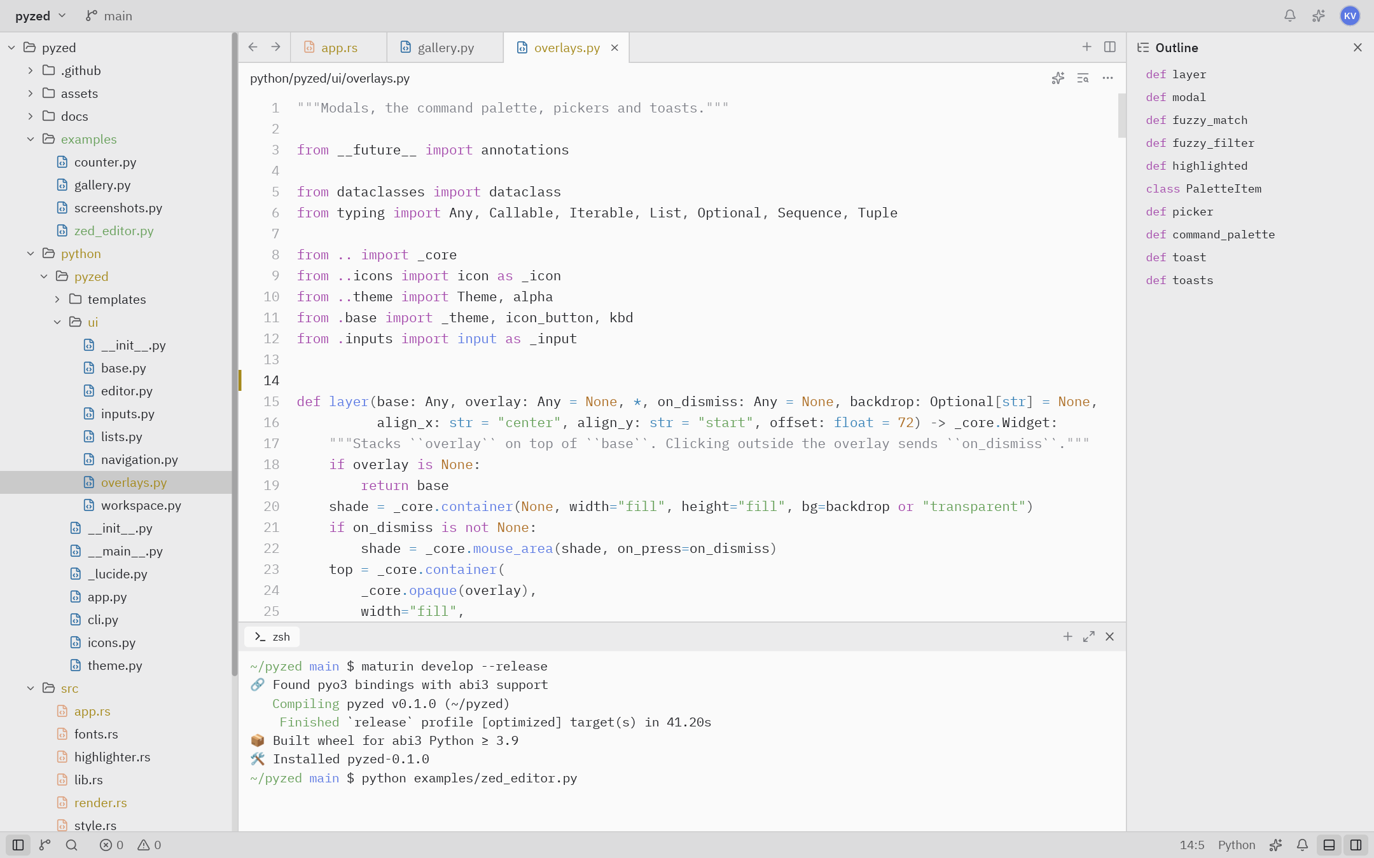The height and width of the screenshot is (858, 1374).
Task: Go back in navigation history
Action: point(253,47)
